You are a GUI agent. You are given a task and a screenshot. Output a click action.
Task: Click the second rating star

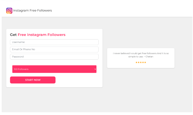click(139, 62)
